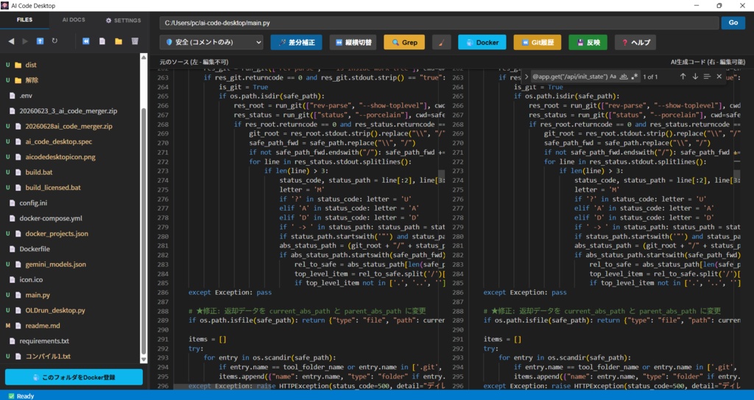Image resolution: width=754 pixels, height=400 pixels.
Task: Click the Ready status bar entry
Action: (21, 396)
